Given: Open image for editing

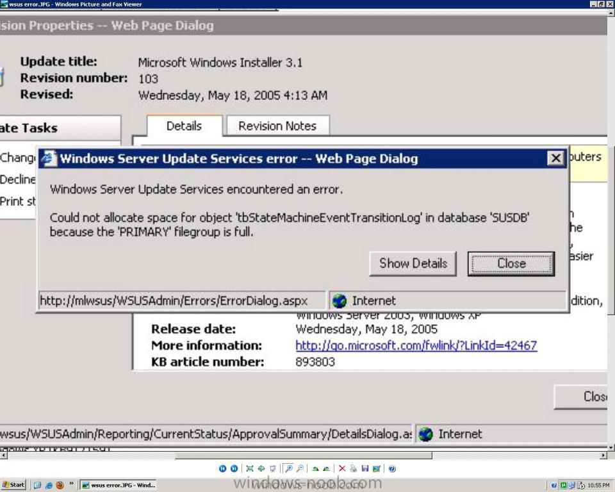Looking at the screenshot, I should [377, 468].
